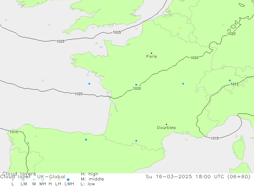Select the LMH marker on the Pyrenees border
Image resolution: width=254 pixels, height=186 pixels.
[136, 141]
